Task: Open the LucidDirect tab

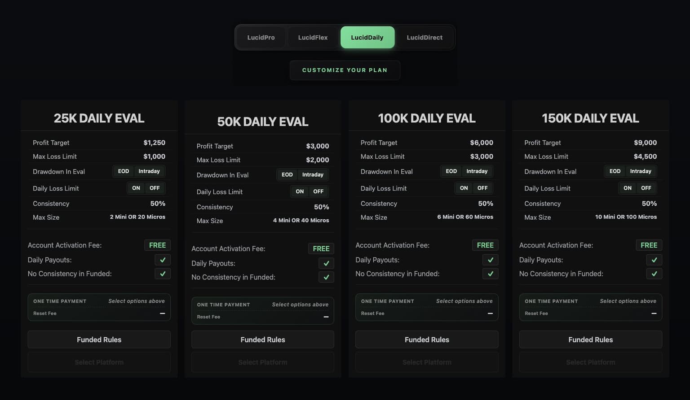Action: click(425, 37)
